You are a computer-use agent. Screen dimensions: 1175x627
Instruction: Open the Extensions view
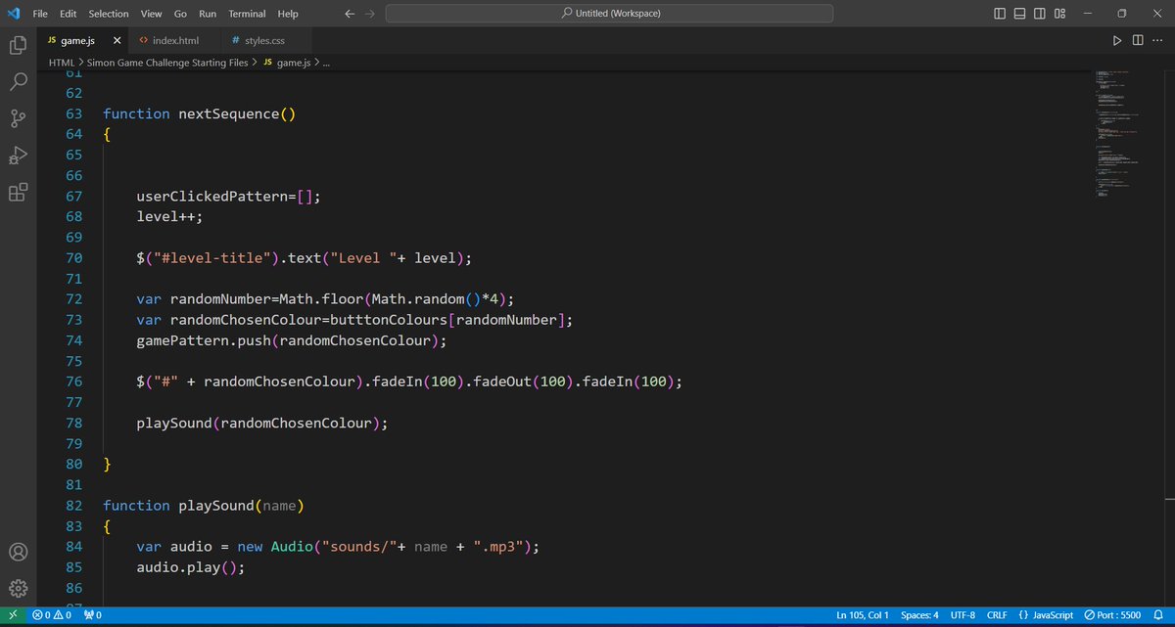tap(18, 192)
